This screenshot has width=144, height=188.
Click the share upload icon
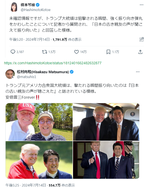(x=140, y=52)
